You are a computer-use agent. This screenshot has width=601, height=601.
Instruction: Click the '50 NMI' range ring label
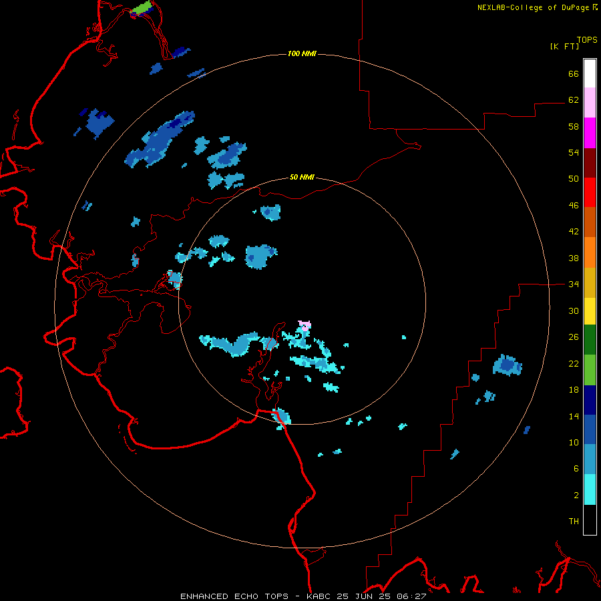click(x=302, y=177)
